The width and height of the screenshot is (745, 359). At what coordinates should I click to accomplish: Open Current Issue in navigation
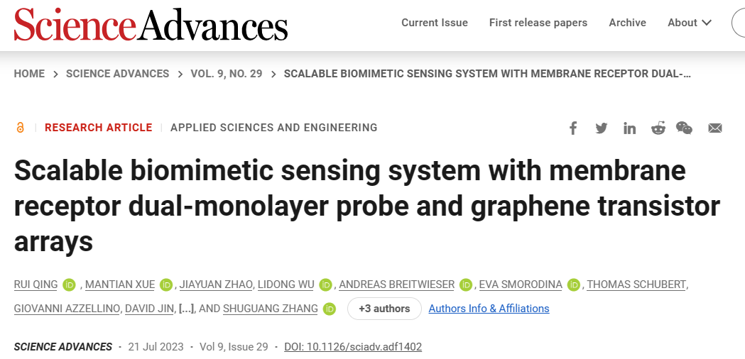435,23
